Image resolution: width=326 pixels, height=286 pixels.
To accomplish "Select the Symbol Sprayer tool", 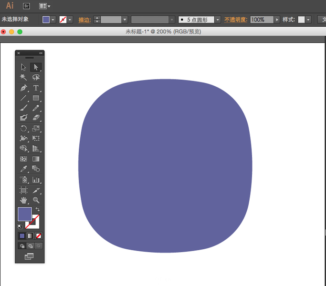I will click(23, 180).
